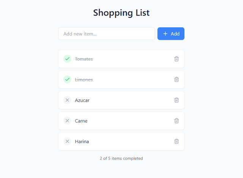Click the items completed counter text
243x178 pixels.
click(x=121, y=158)
